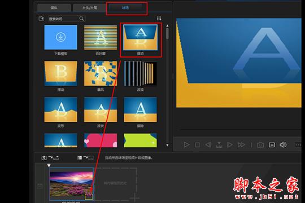Click the large transition preview image
The height and width of the screenshot is (203, 305).
click(239, 63)
